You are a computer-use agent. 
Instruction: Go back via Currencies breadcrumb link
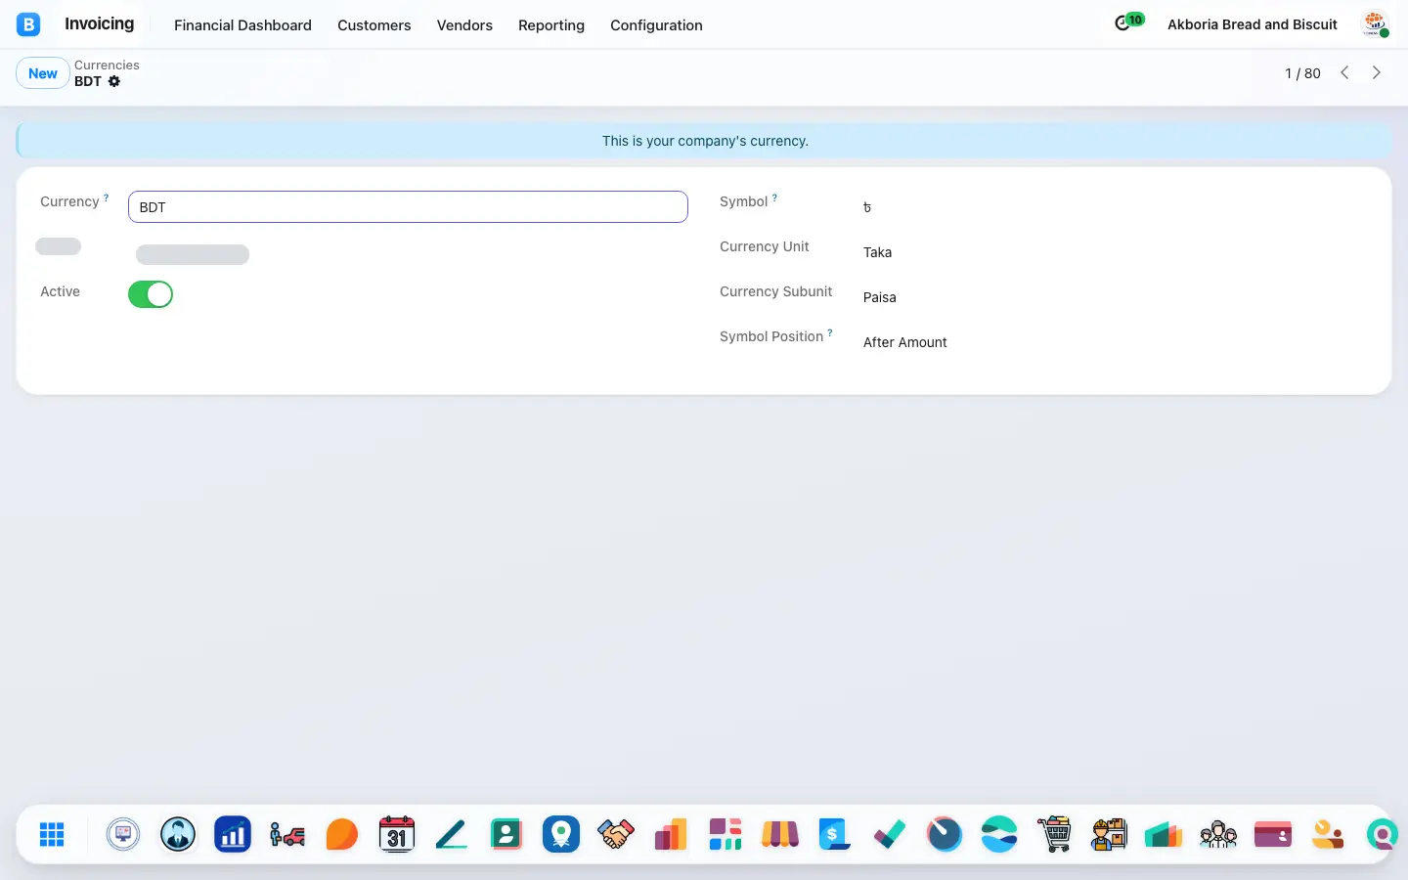(x=107, y=65)
